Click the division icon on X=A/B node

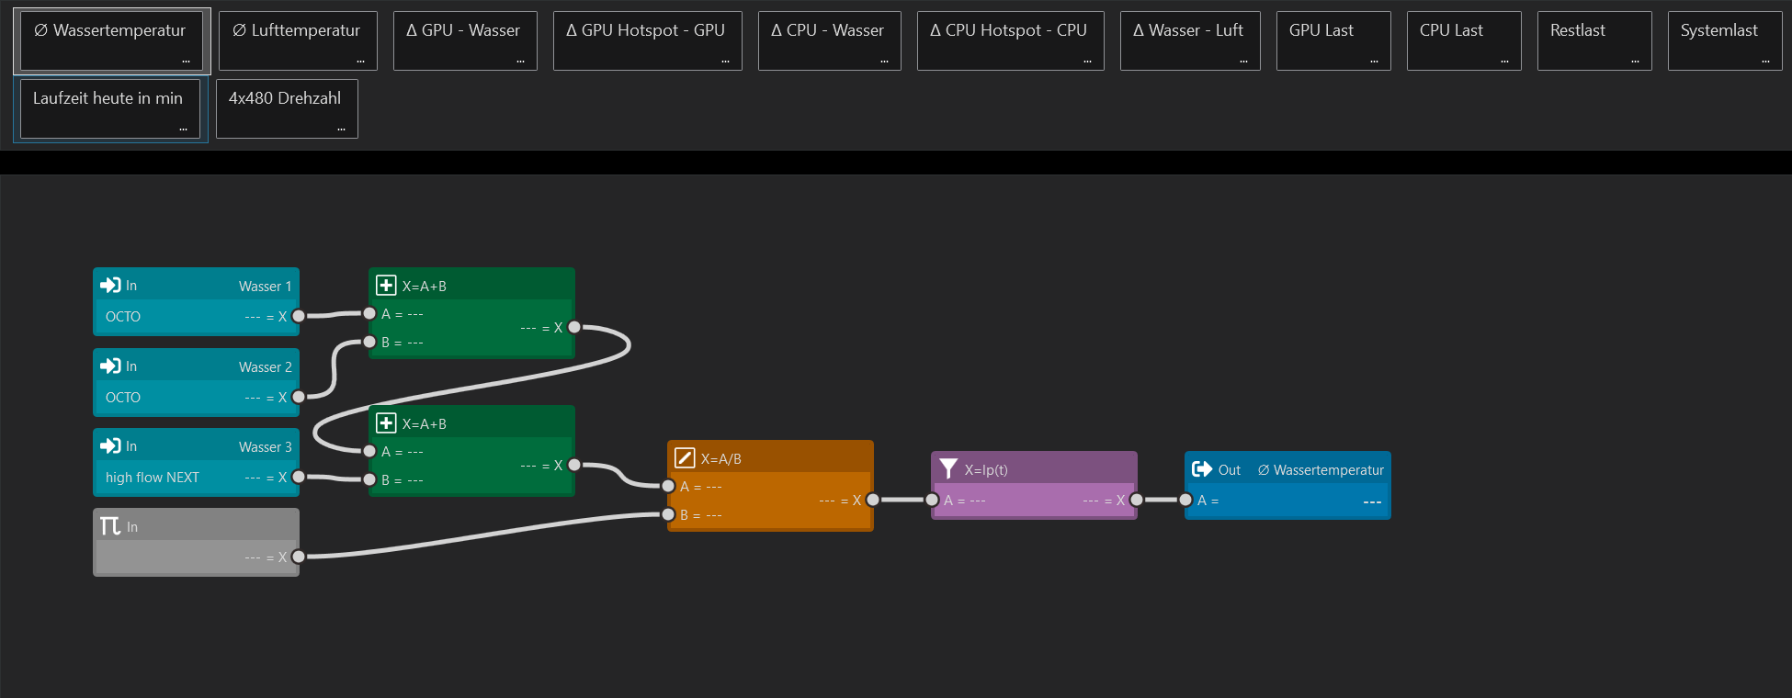685,458
